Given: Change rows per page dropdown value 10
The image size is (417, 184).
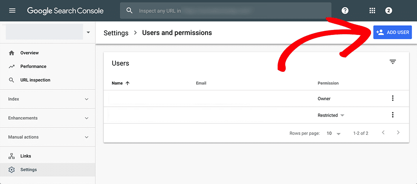Looking at the screenshot, I should coord(334,133).
